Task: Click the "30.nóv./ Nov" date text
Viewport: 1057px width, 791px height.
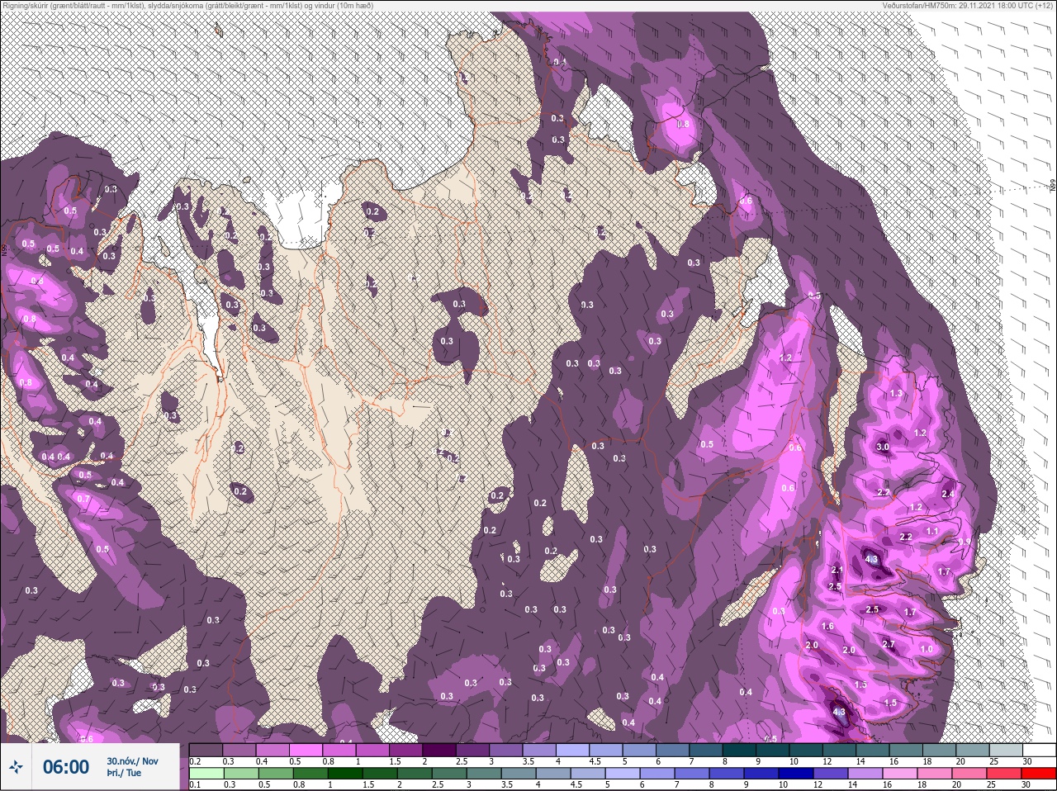Action: click(132, 761)
